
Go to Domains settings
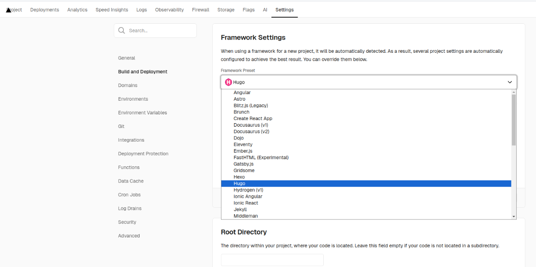pos(128,85)
